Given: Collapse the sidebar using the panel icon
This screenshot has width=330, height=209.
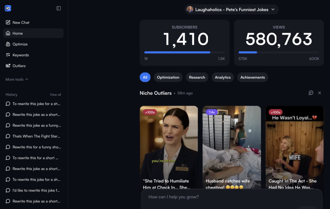Looking at the screenshot, I should tap(58, 8).
